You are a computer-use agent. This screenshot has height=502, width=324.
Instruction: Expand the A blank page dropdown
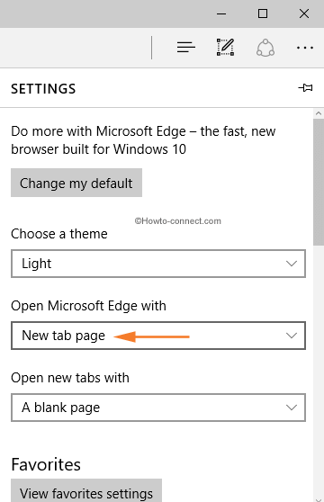coord(158,408)
